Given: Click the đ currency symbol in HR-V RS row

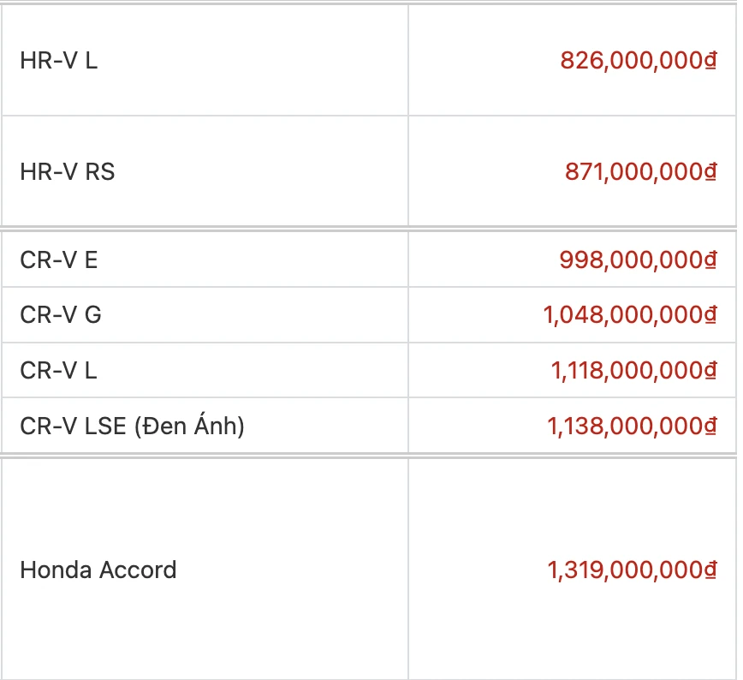Looking at the screenshot, I should 710,172.
